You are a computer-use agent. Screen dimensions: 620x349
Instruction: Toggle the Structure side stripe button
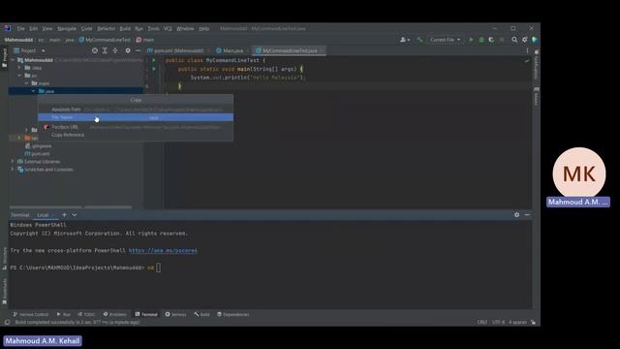click(5, 259)
